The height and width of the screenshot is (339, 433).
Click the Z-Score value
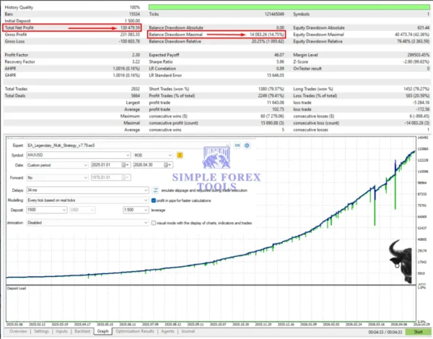416,62
